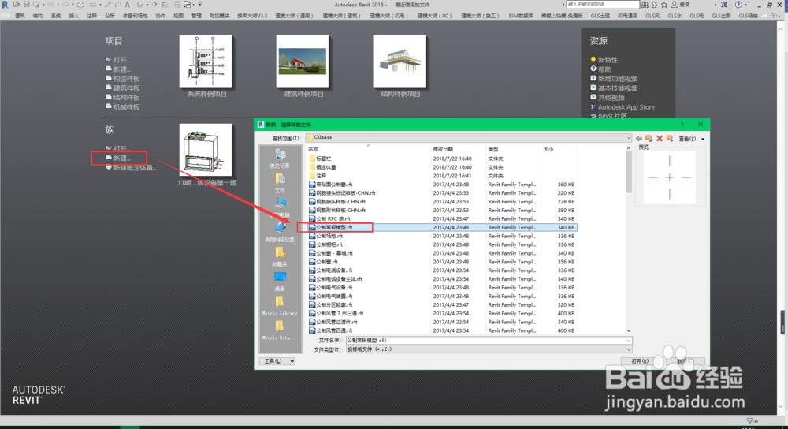
Task: Open the 注释 ribbon tab
Action: pyautogui.click(x=92, y=16)
